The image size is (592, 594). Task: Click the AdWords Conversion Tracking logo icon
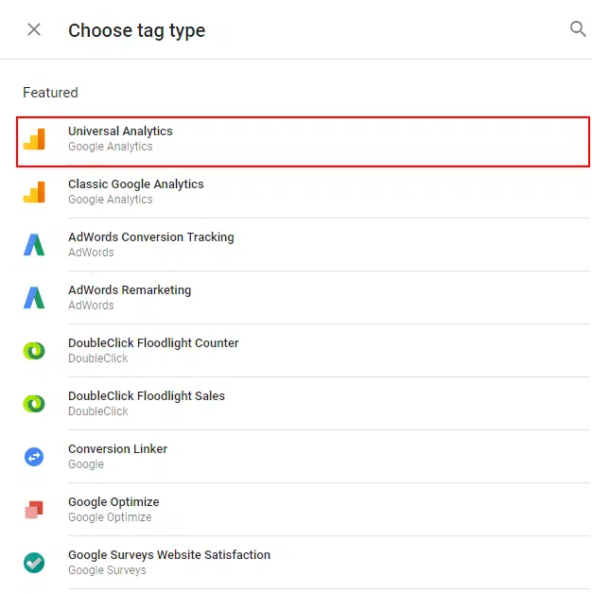34,245
